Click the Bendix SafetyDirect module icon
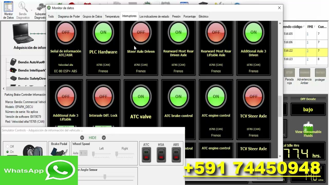Screen dimensions: 329x185 coord(13,78)
